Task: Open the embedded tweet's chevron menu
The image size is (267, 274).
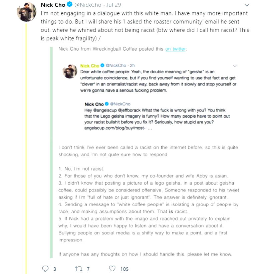Action: tap(235, 66)
